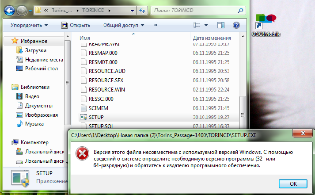The image size is (315, 195).
Task: Click the Музыка note icon
Action: [x=19, y=123]
